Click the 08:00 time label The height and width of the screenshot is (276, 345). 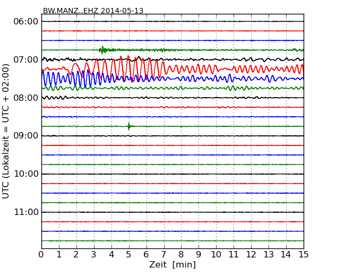coord(26,98)
